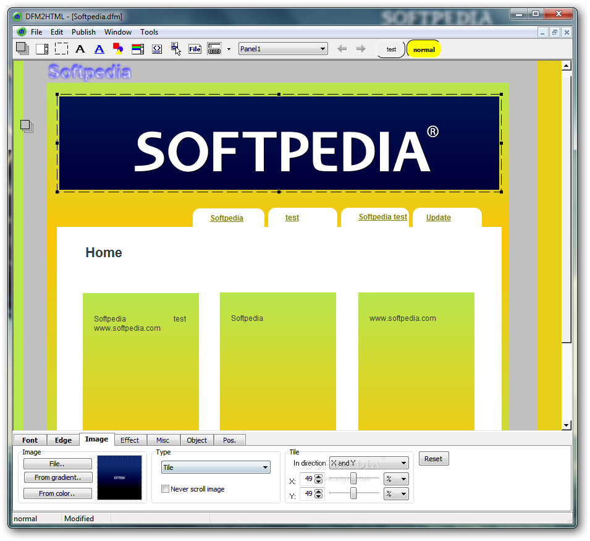Open the HTML code tool icon
Image resolution: width=590 pixels, height=541 pixels.
157,49
